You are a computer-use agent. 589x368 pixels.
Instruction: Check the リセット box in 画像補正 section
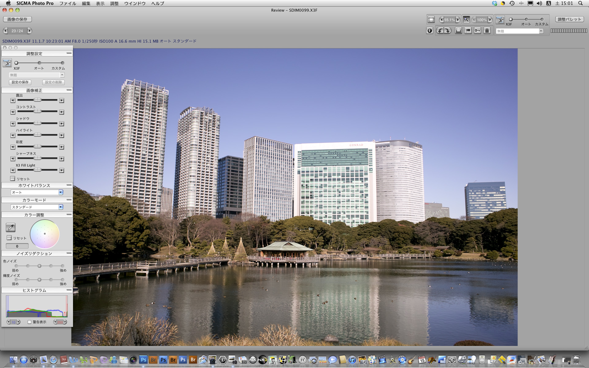pyautogui.click(x=13, y=178)
